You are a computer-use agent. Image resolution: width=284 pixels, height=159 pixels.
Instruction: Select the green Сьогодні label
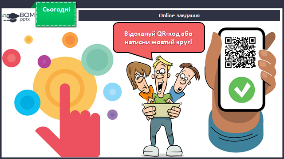click(56, 14)
